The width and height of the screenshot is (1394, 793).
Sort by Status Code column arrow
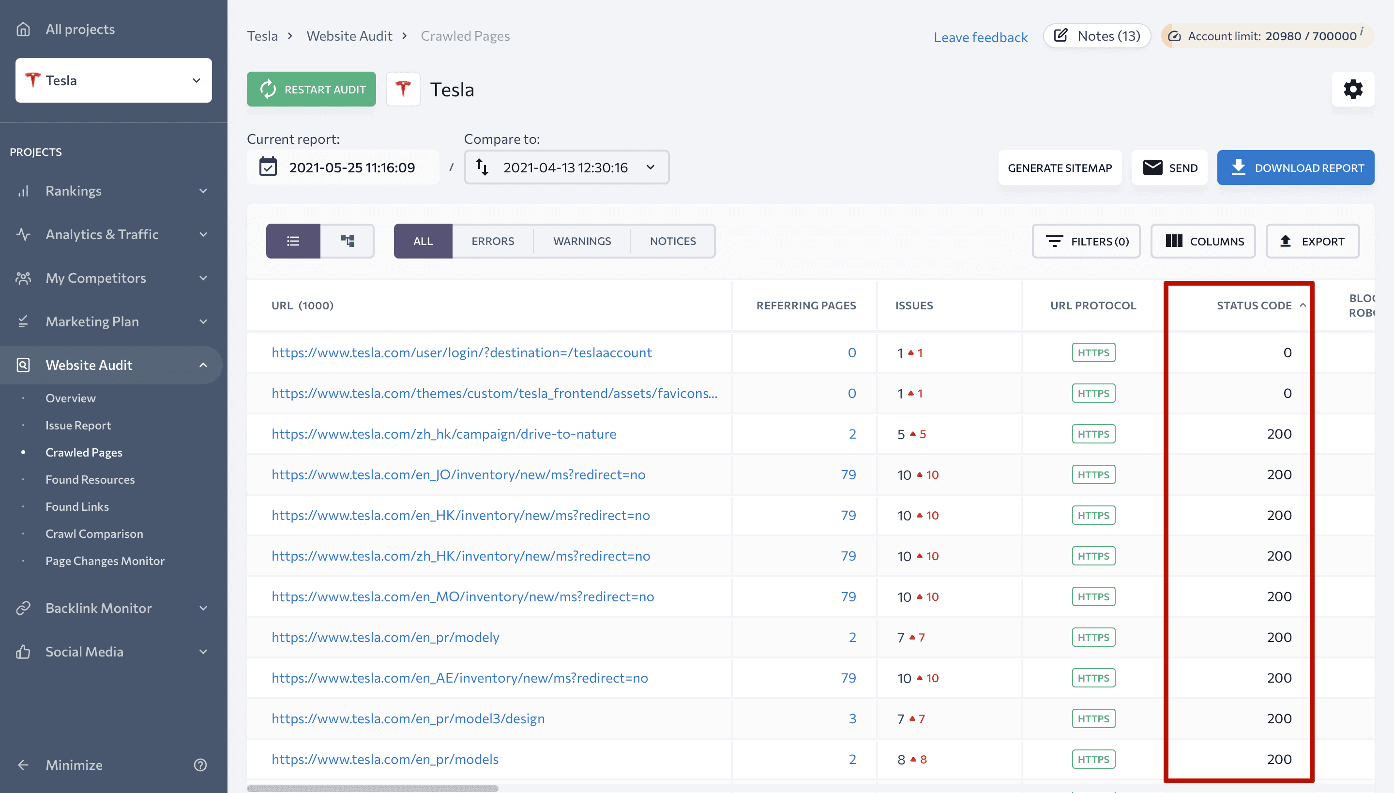[x=1303, y=305]
